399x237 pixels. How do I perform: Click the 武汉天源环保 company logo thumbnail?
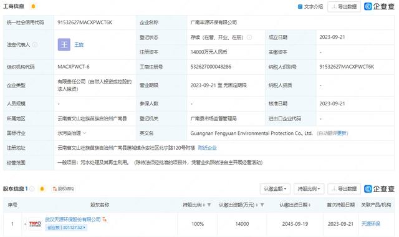(x=35, y=224)
